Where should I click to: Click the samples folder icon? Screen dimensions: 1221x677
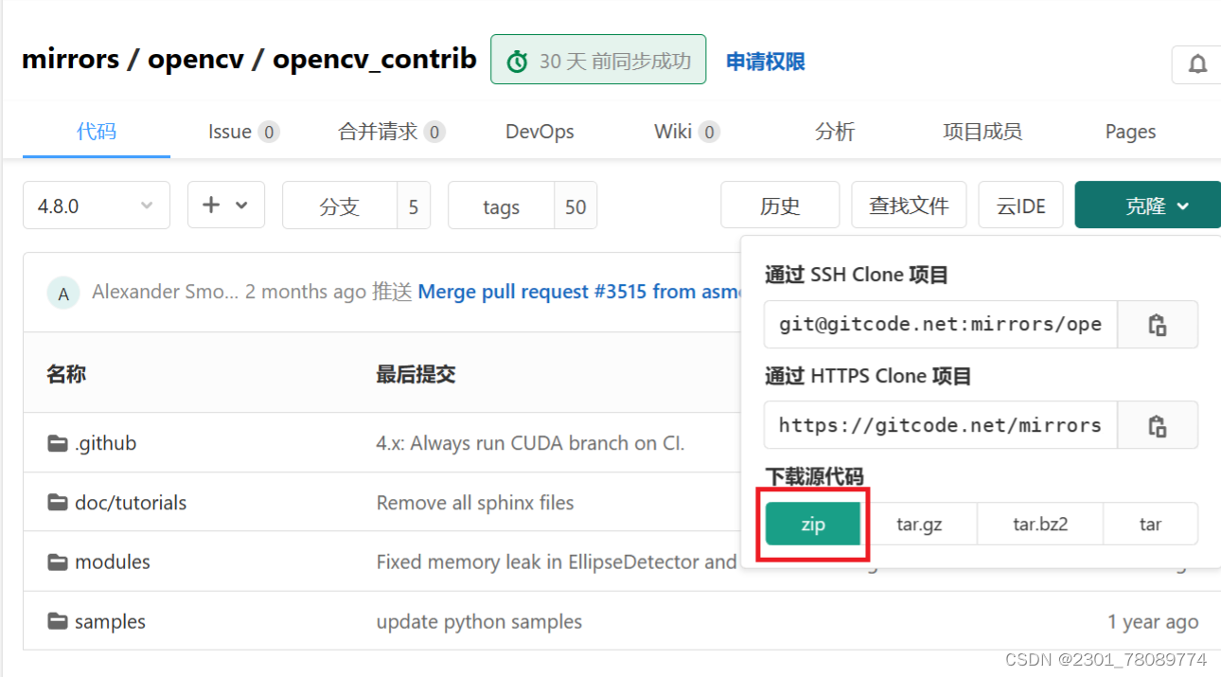pos(59,621)
